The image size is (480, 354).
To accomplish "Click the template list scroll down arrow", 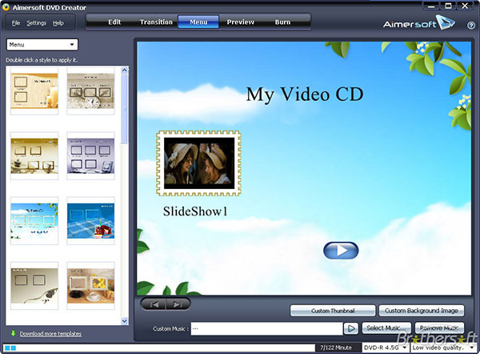I will coord(124,321).
